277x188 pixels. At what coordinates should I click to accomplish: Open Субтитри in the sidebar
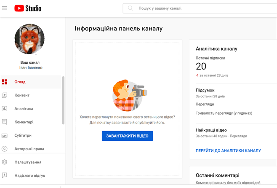point(23,135)
